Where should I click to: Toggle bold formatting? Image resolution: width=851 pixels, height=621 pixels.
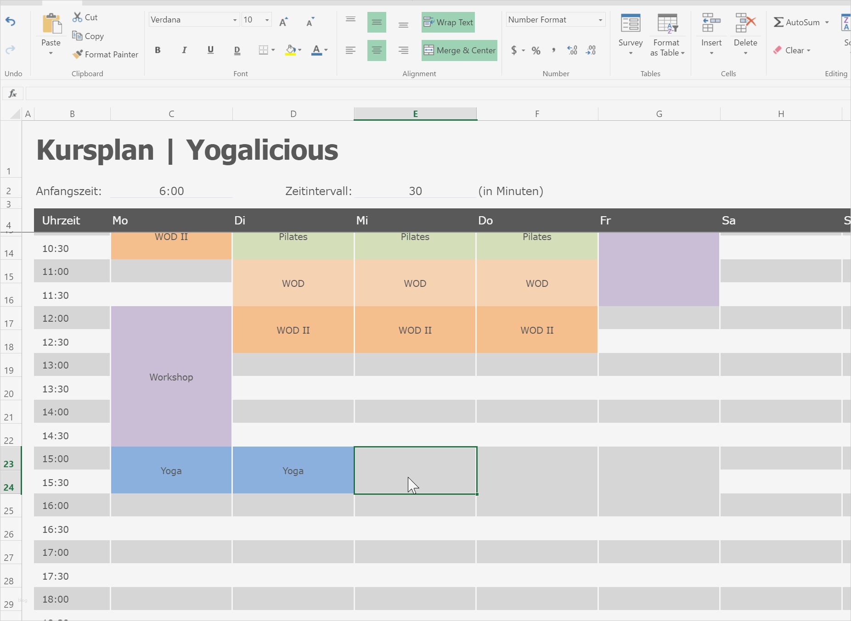point(158,50)
